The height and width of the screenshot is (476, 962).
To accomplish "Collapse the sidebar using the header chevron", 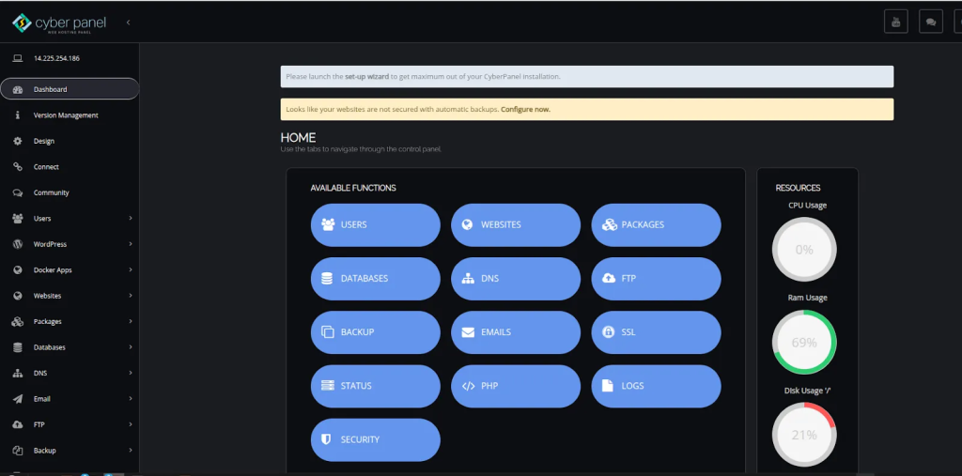I will click(128, 22).
